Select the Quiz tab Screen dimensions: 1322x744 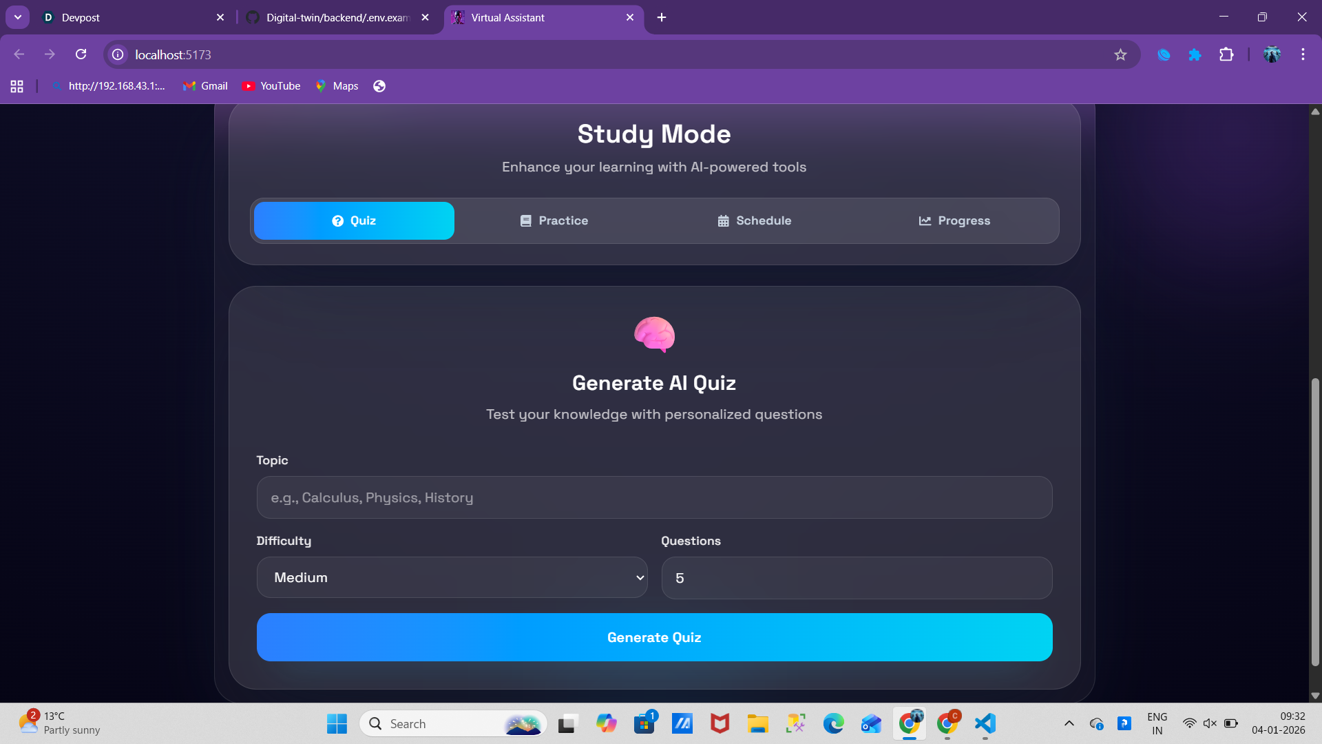pyautogui.click(x=354, y=220)
